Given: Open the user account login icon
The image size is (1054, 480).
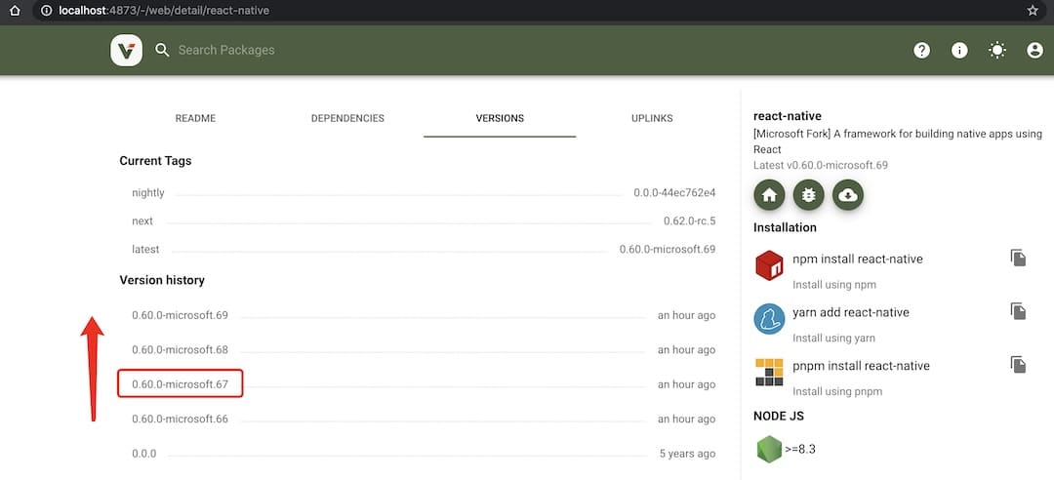Looking at the screenshot, I should (1034, 51).
